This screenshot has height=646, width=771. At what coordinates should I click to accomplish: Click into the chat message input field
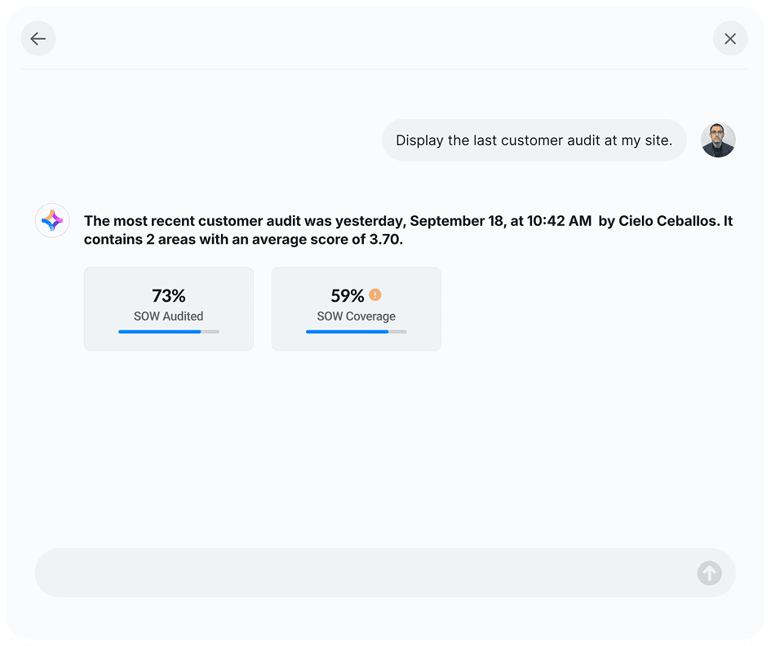click(359, 573)
